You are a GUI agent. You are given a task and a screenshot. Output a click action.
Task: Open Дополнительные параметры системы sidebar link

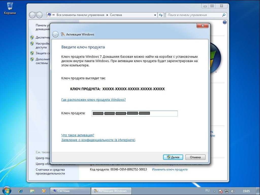(43, 61)
